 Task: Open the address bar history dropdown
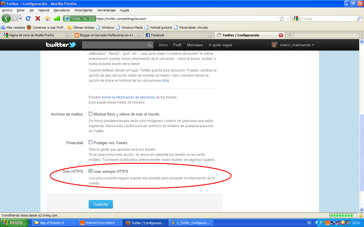pyautogui.click(x=288, y=19)
